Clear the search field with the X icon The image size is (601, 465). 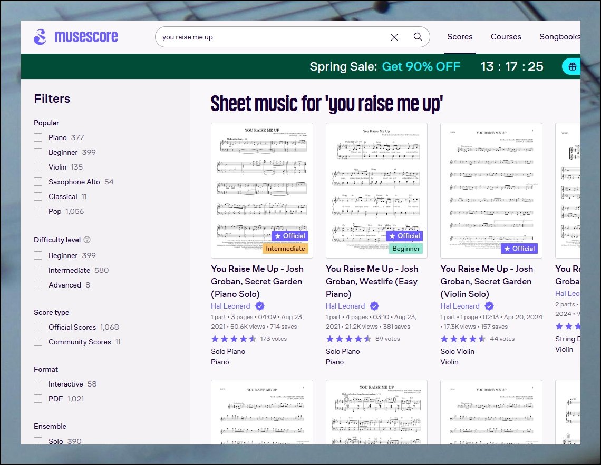point(394,37)
